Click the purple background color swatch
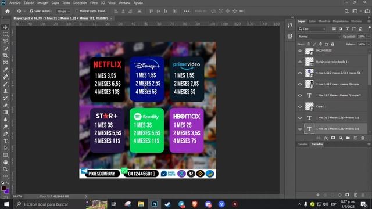This screenshot has width=372, height=209. 8,192
